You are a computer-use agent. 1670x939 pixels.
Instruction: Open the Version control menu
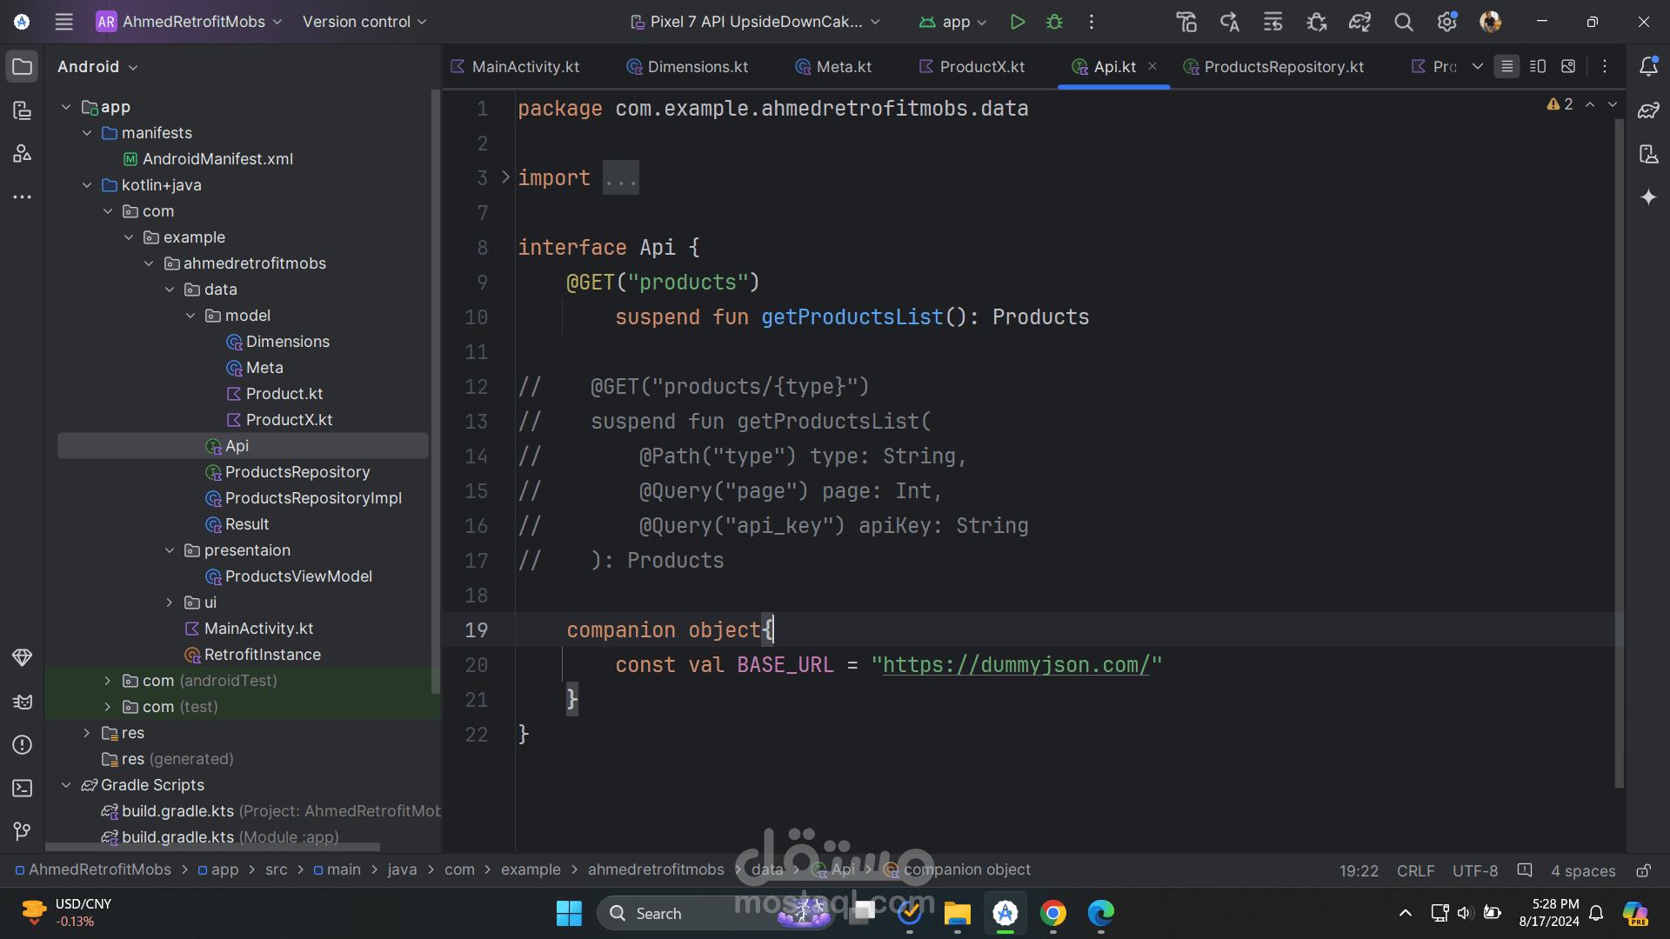pyautogui.click(x=364, y=22)
